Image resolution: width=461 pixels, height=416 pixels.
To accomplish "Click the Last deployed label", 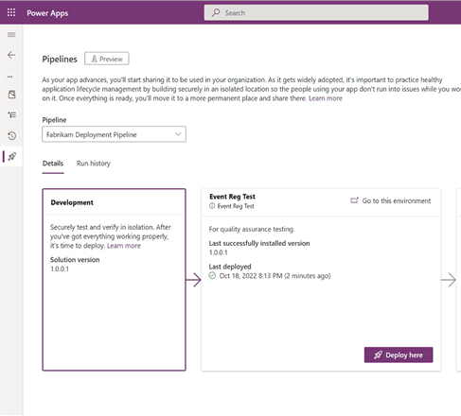I will point(230,267).
